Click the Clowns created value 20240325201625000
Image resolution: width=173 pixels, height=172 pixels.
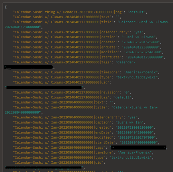pos(141,42)
